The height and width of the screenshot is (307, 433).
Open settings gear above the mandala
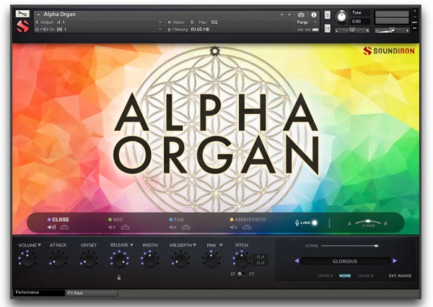click(x=214, y=51)
